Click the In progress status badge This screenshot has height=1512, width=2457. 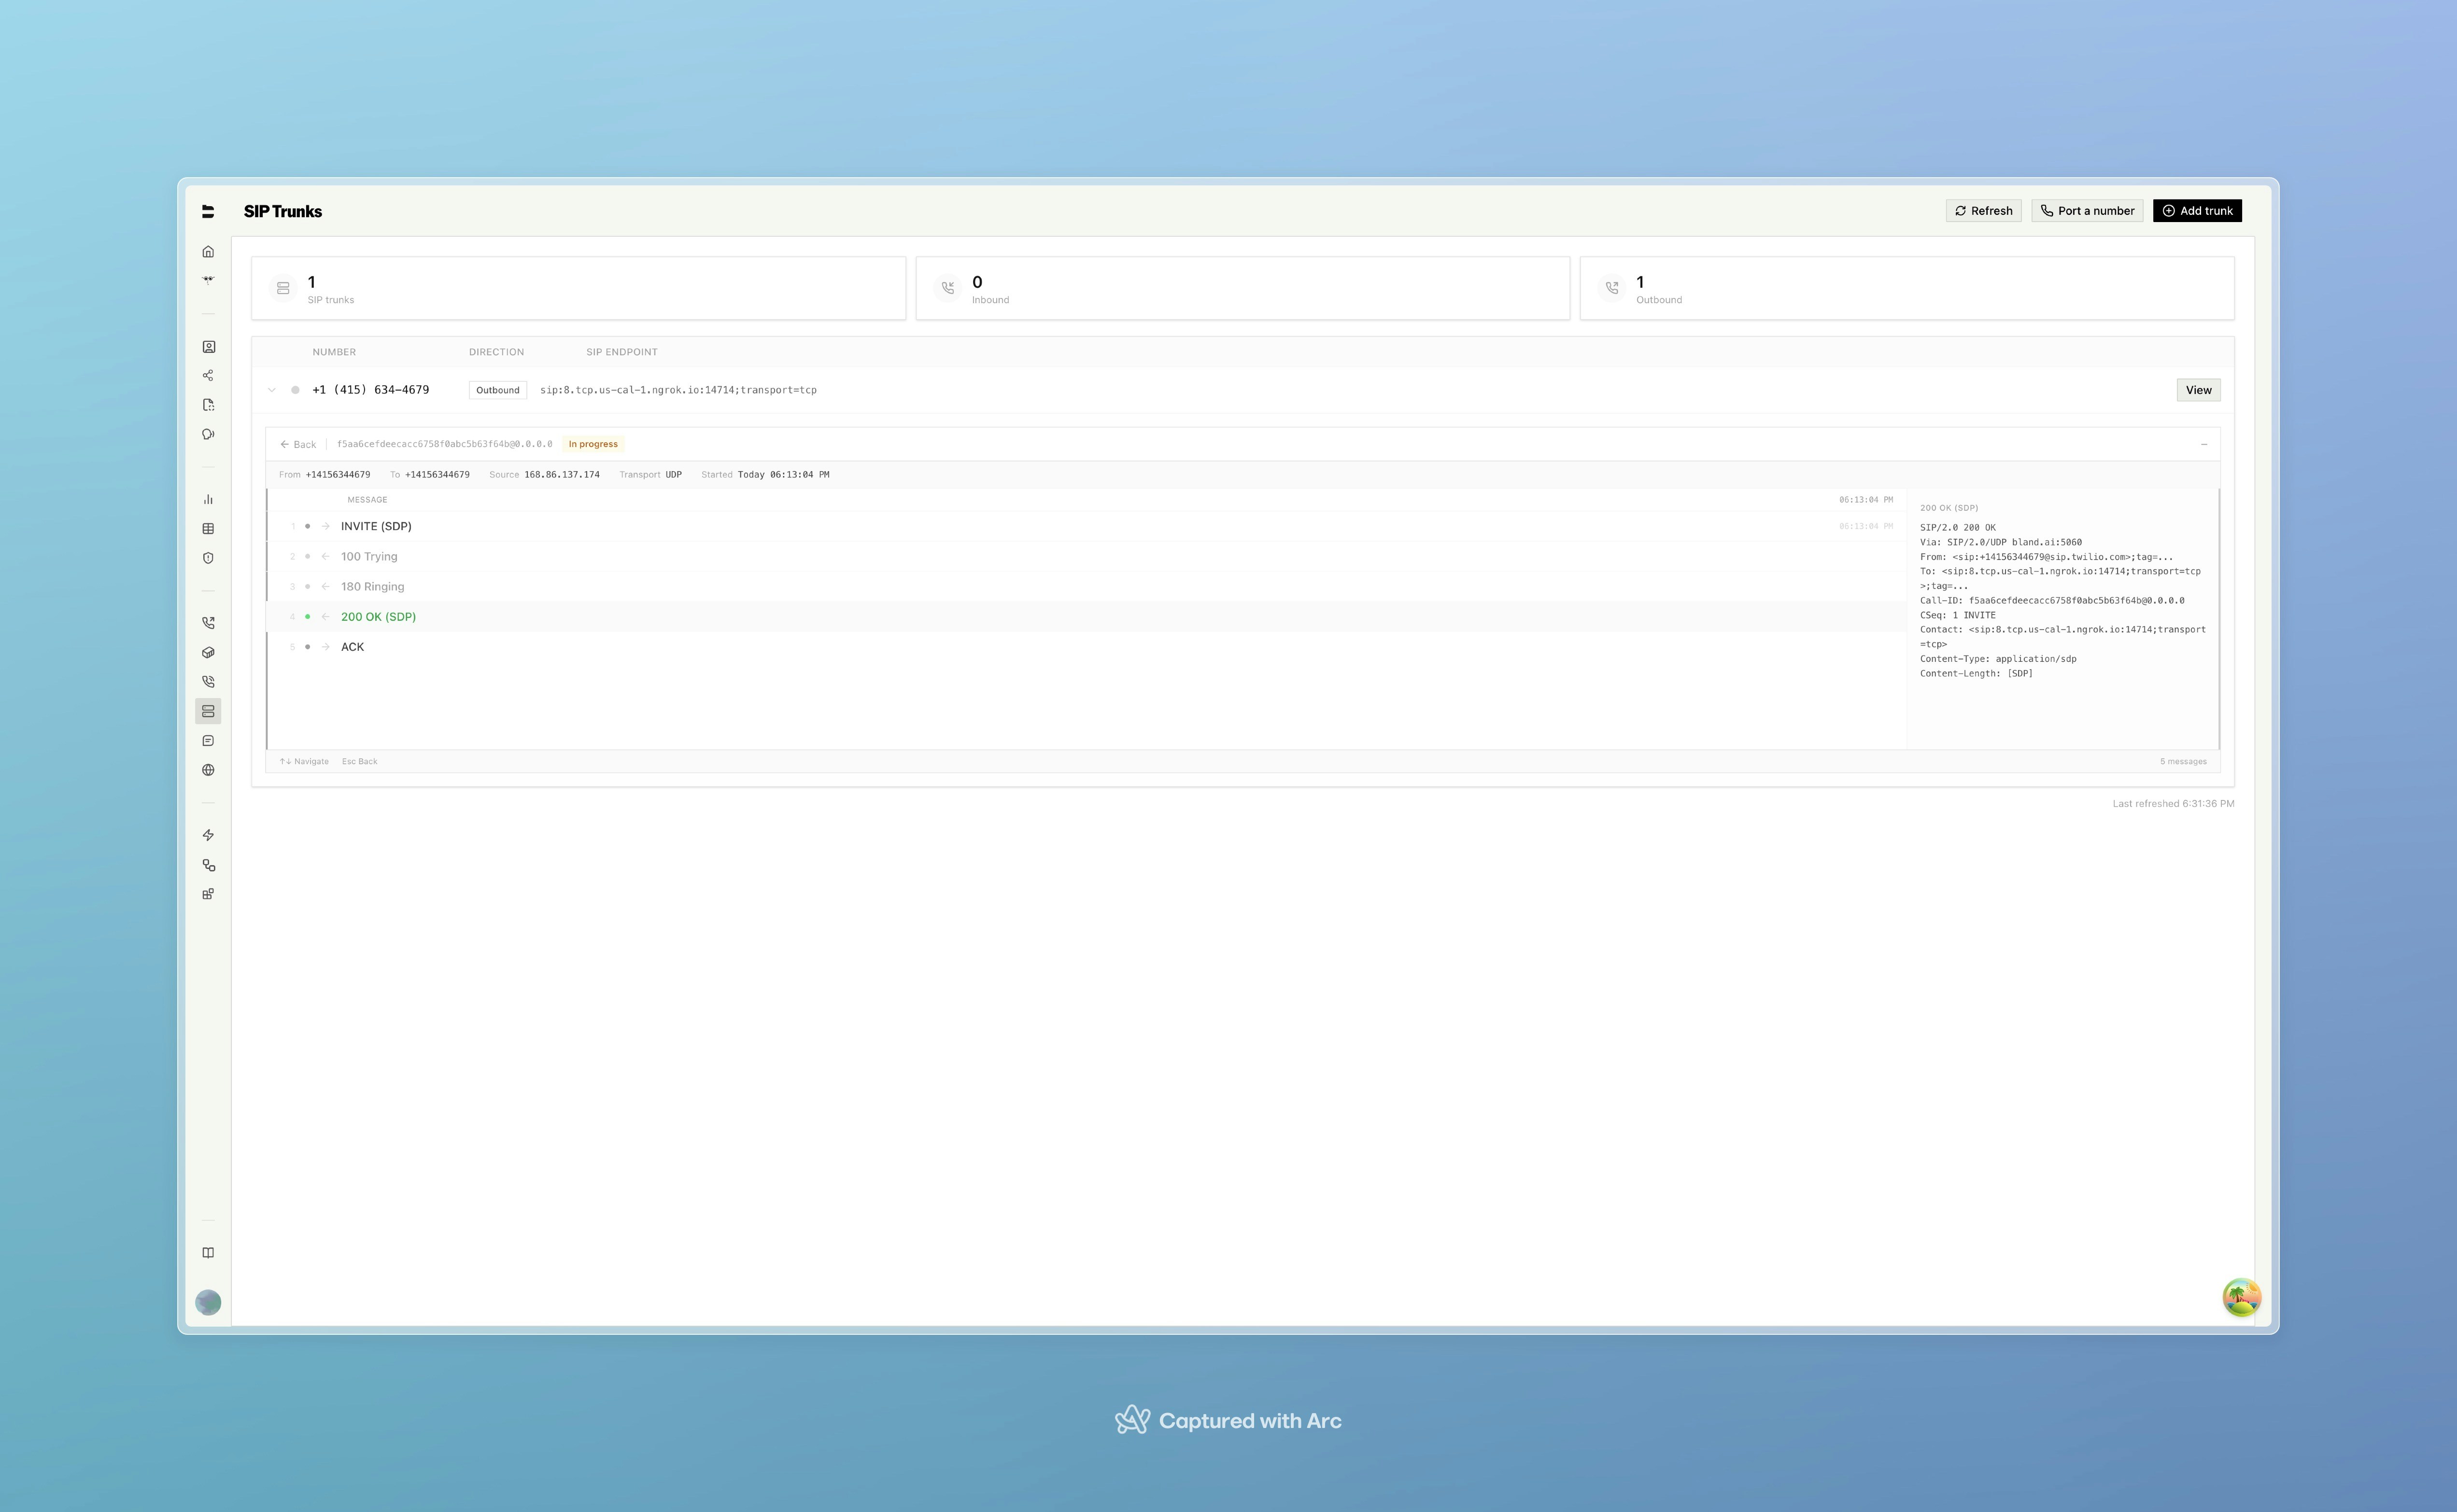pos(593,443)
